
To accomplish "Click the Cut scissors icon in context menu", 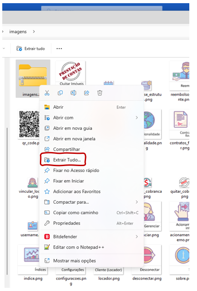I will (x=47, y=93).
